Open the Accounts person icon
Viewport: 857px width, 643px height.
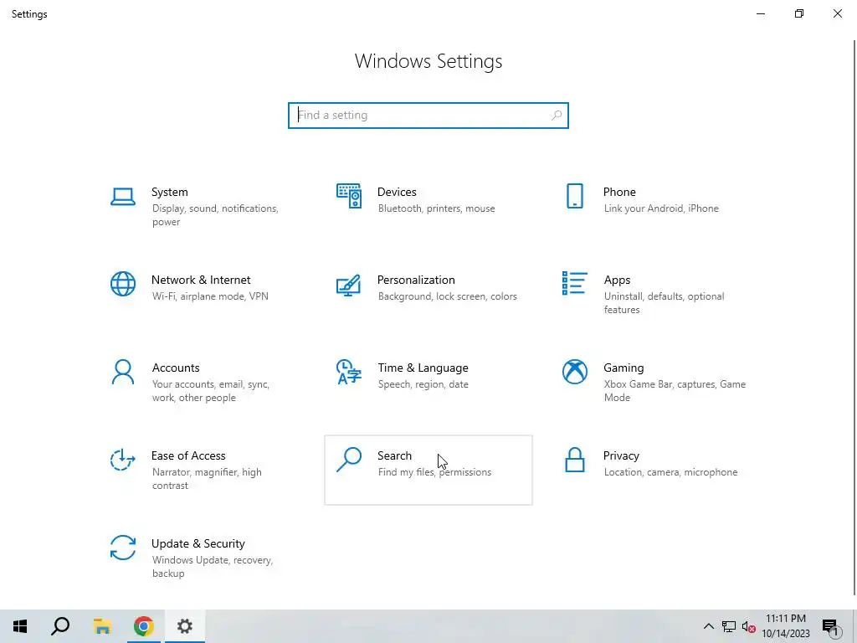(x=122, y=372)
